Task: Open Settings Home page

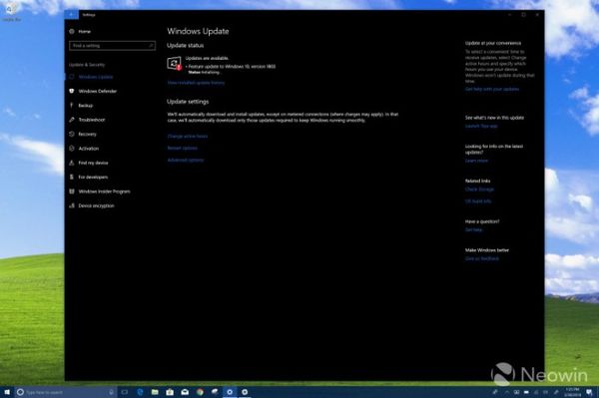Action: (x=85, y=32)
